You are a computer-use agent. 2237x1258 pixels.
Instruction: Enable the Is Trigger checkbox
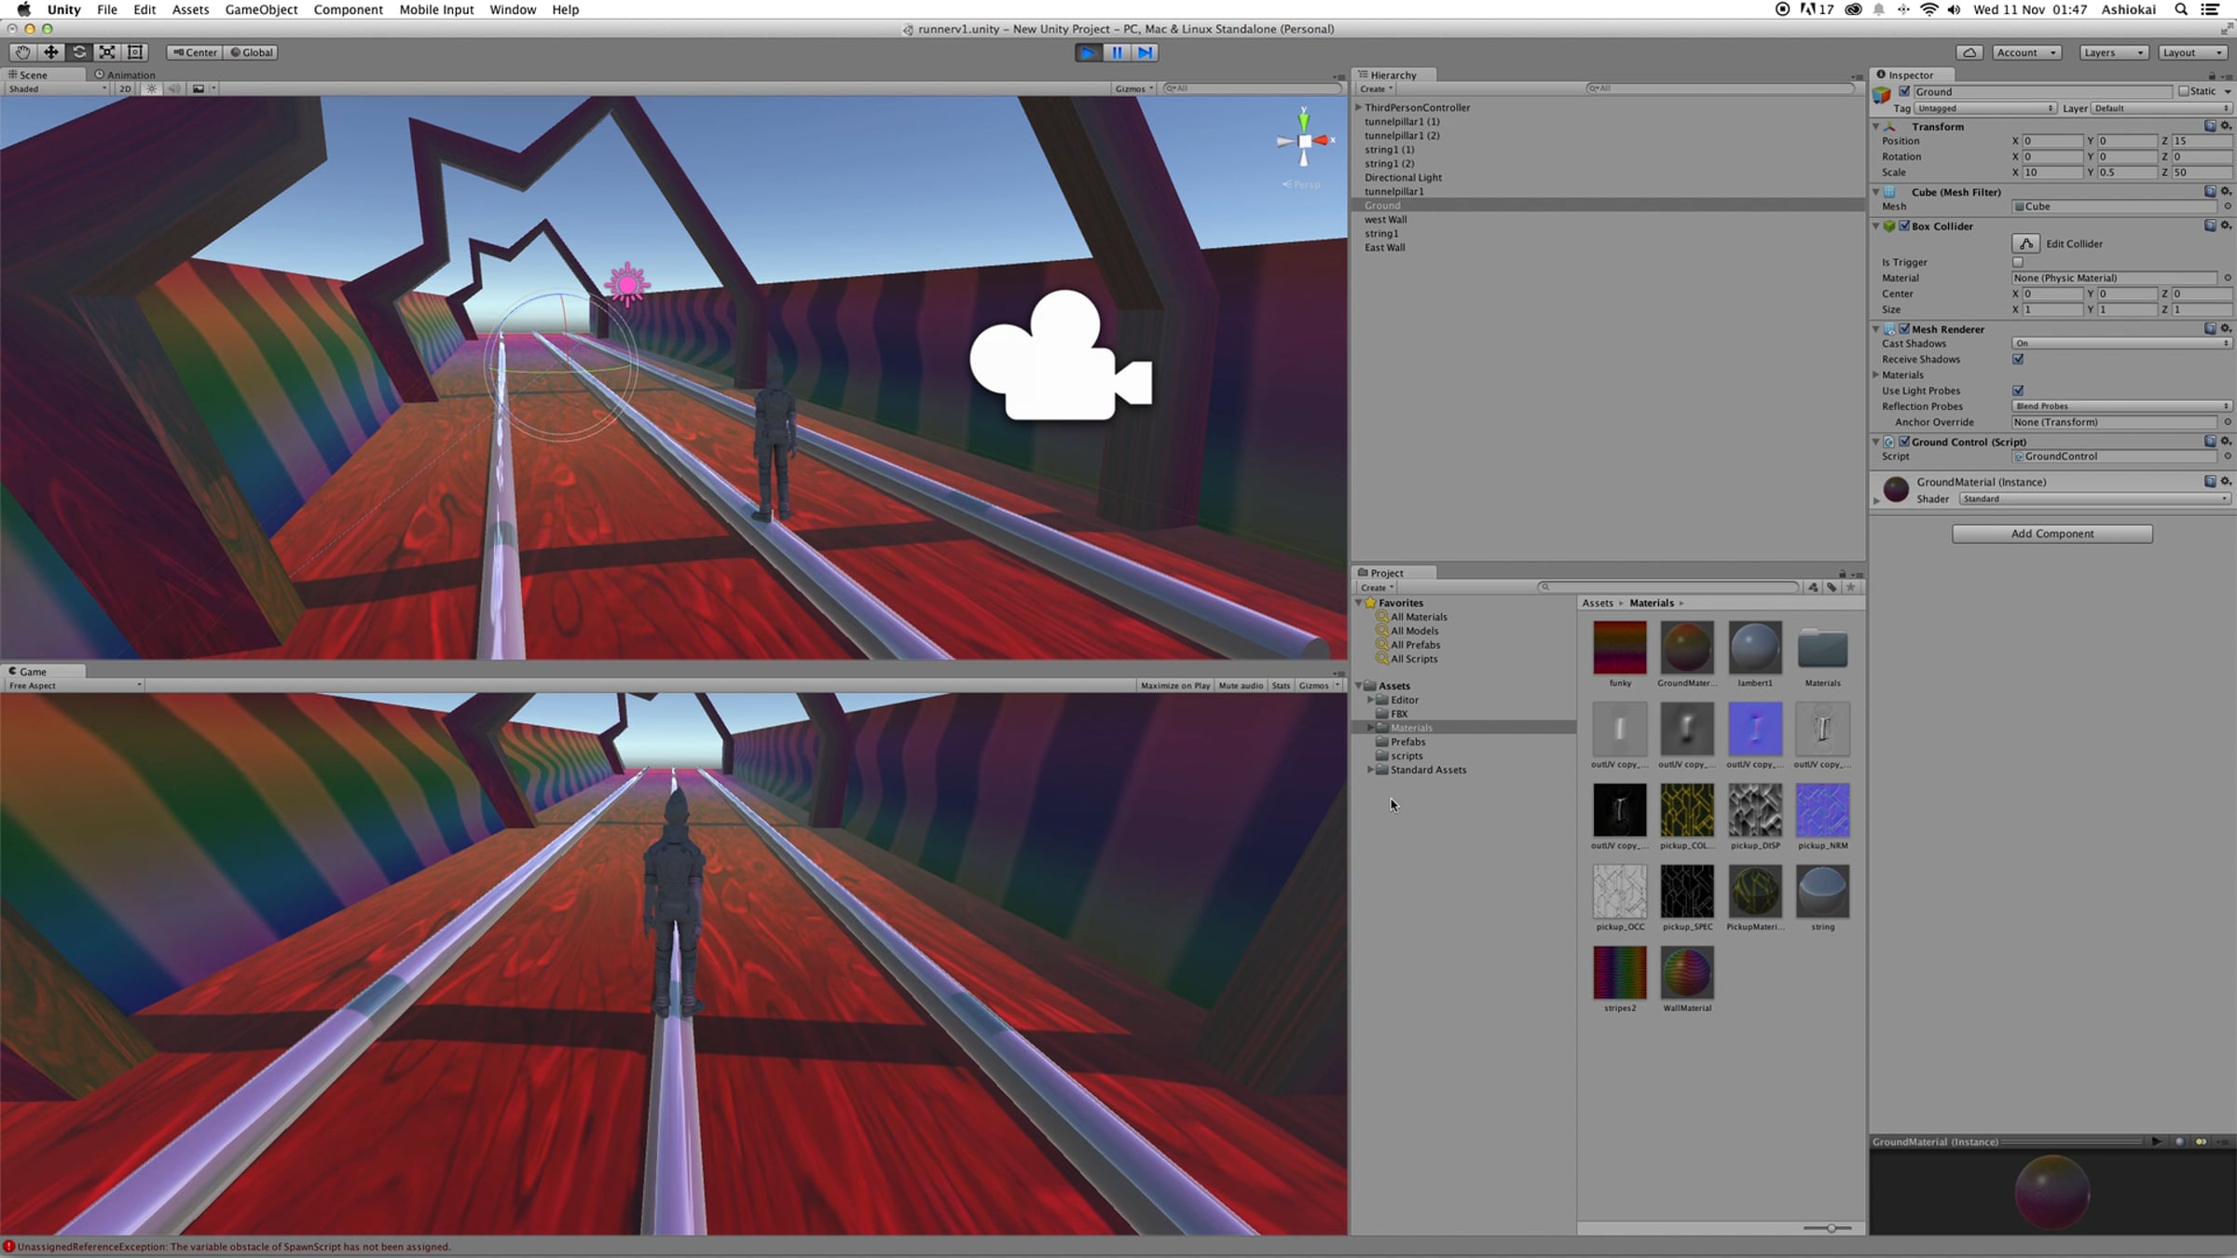pyautogui.click(x=2018, y=263)
